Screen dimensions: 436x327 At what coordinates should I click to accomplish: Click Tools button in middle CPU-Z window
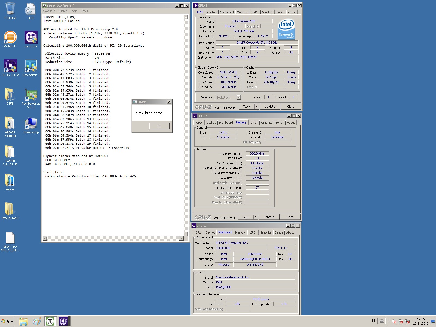[x=246, y=217]
